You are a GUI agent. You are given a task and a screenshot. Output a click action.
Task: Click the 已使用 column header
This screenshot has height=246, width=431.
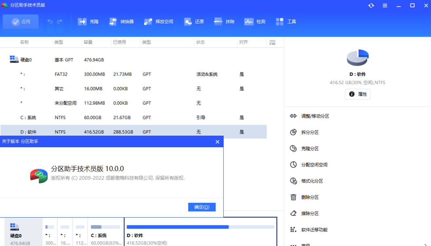pyautogui.click(x=119, y=42)
